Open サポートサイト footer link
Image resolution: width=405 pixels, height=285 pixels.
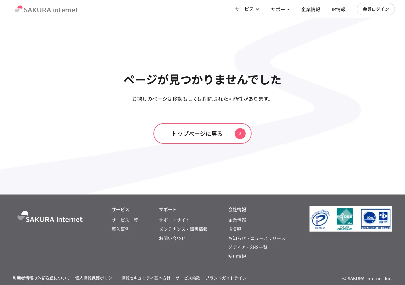[x=174, y=220]
